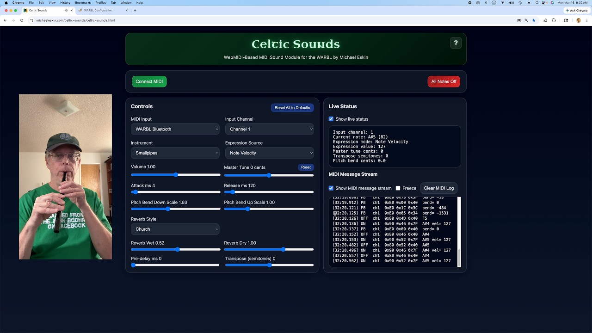Open Chrome three-dot menu
The image size is (592, 333).
(x=587, y=20)
